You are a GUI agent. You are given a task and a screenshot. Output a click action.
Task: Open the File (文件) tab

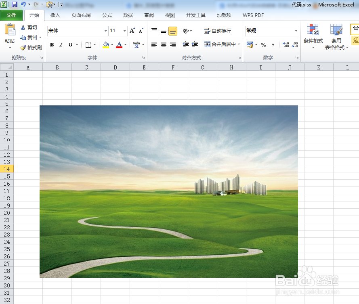pos(11,15)
